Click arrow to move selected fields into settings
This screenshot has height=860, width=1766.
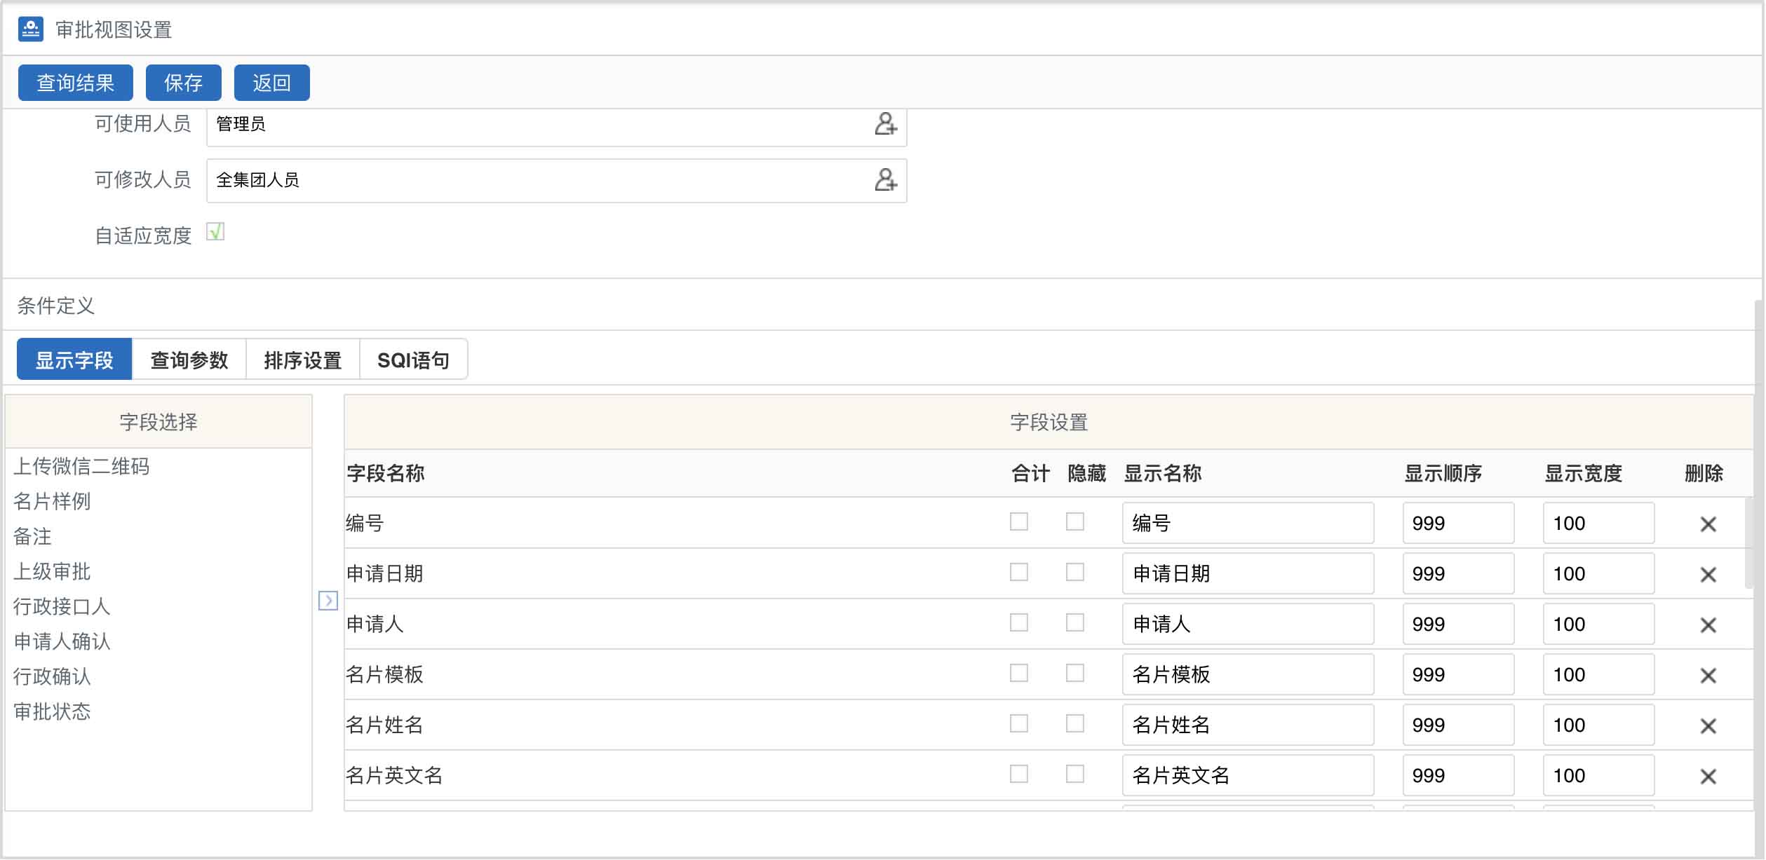327,601
